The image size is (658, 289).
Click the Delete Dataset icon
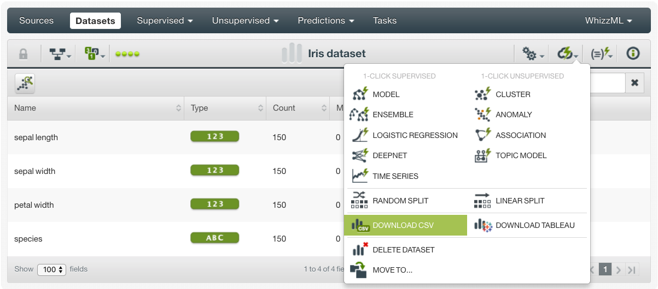tap(360, 250)
